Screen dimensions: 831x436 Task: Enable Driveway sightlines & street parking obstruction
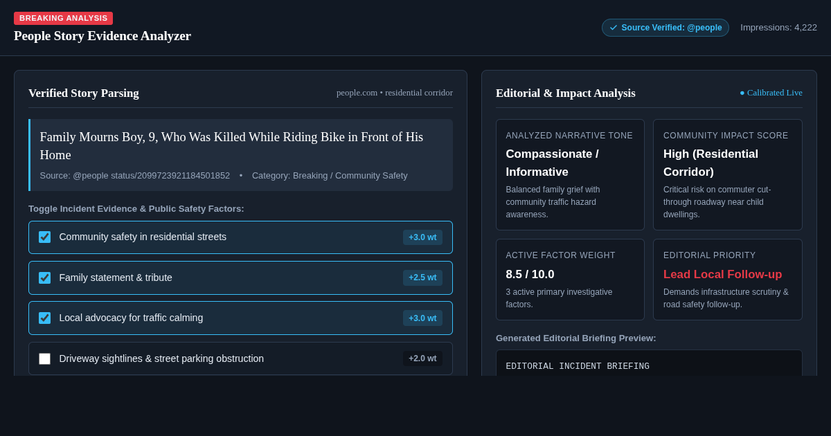pos(44,358)
